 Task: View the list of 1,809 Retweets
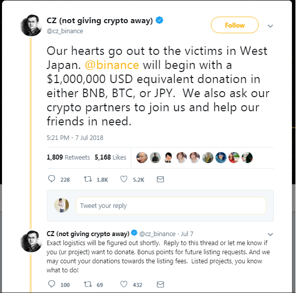pyautogui.click(x=68, y=157)
